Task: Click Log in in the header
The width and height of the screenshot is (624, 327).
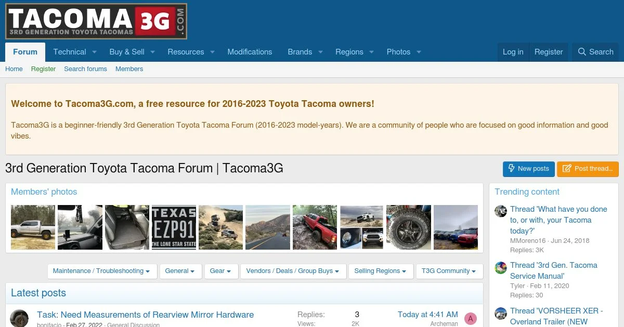Action: coord(513,52)
